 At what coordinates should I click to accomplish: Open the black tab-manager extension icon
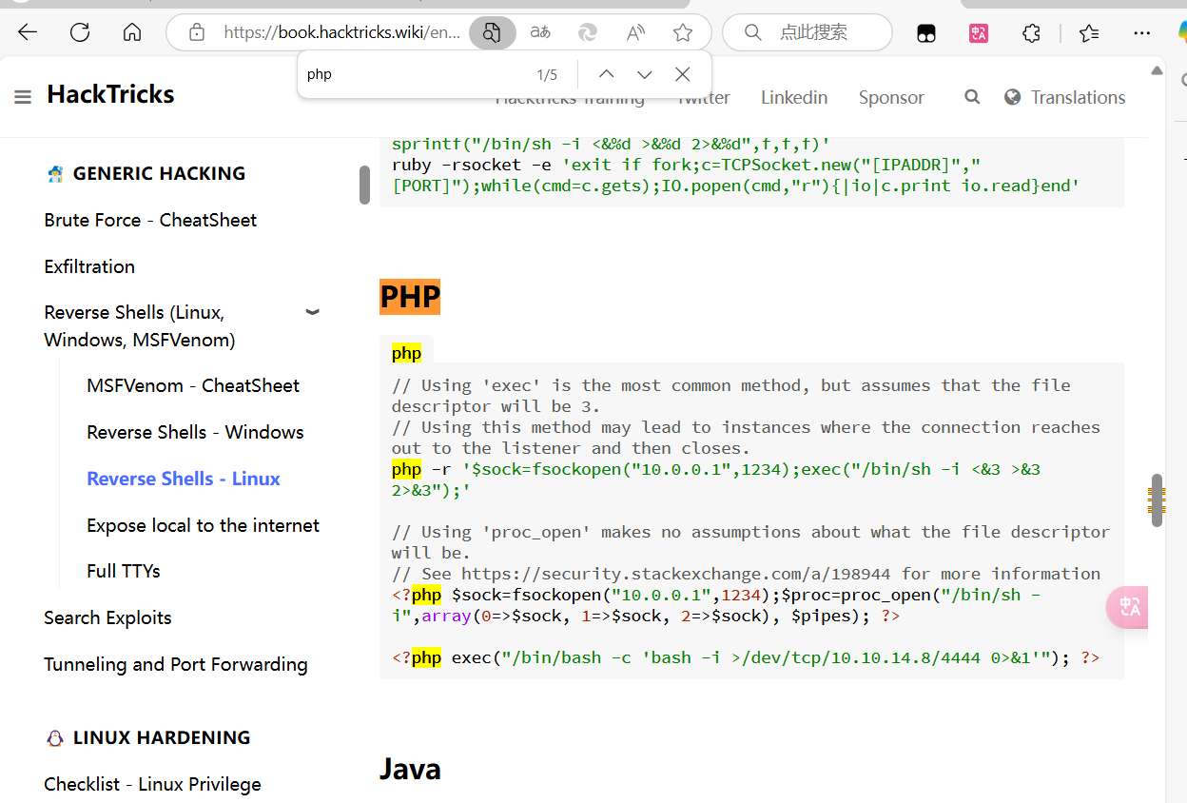point(926,33)
